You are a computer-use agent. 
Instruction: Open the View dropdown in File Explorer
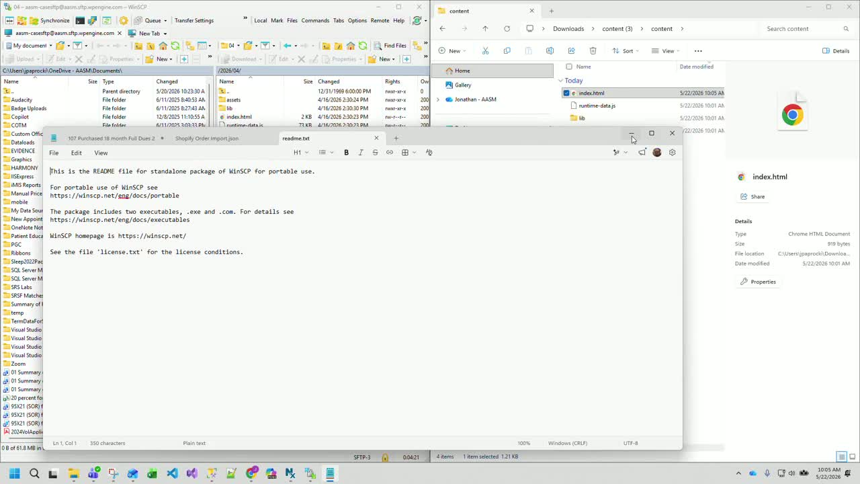[665, 51]
